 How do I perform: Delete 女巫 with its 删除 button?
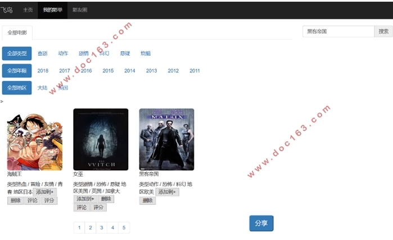[106, 199]
